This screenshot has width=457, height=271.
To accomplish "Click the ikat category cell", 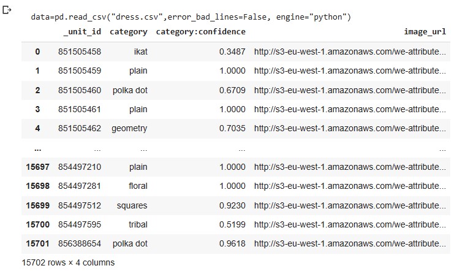I will (x=141, y=52).
